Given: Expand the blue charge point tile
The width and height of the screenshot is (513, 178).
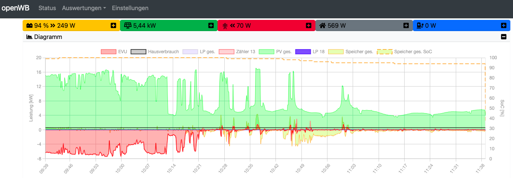Looking at the screenshot, I should click(503, 25).
